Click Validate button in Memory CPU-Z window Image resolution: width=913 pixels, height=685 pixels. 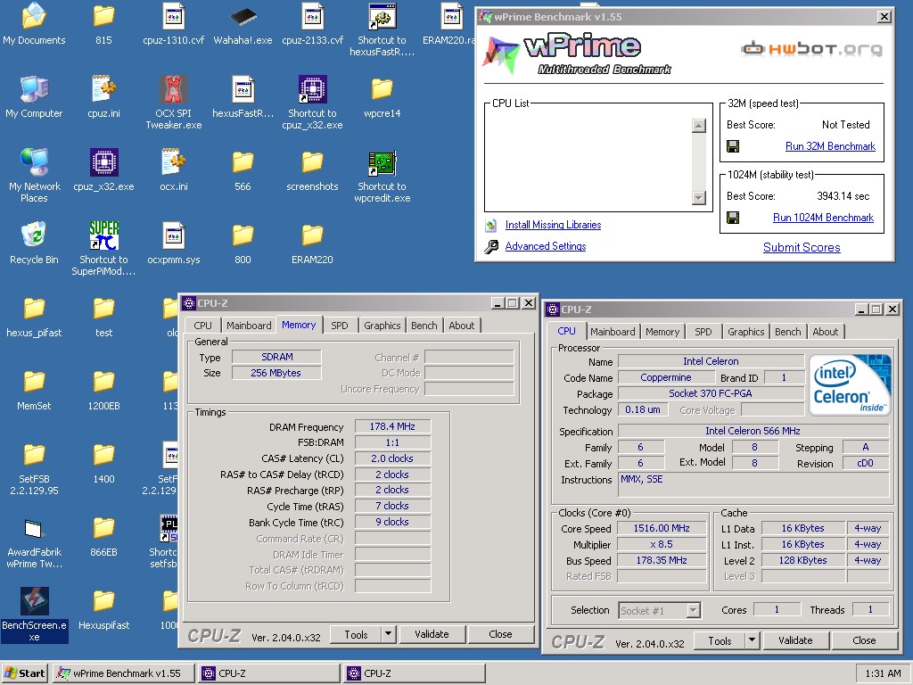[x=432, y=634]
